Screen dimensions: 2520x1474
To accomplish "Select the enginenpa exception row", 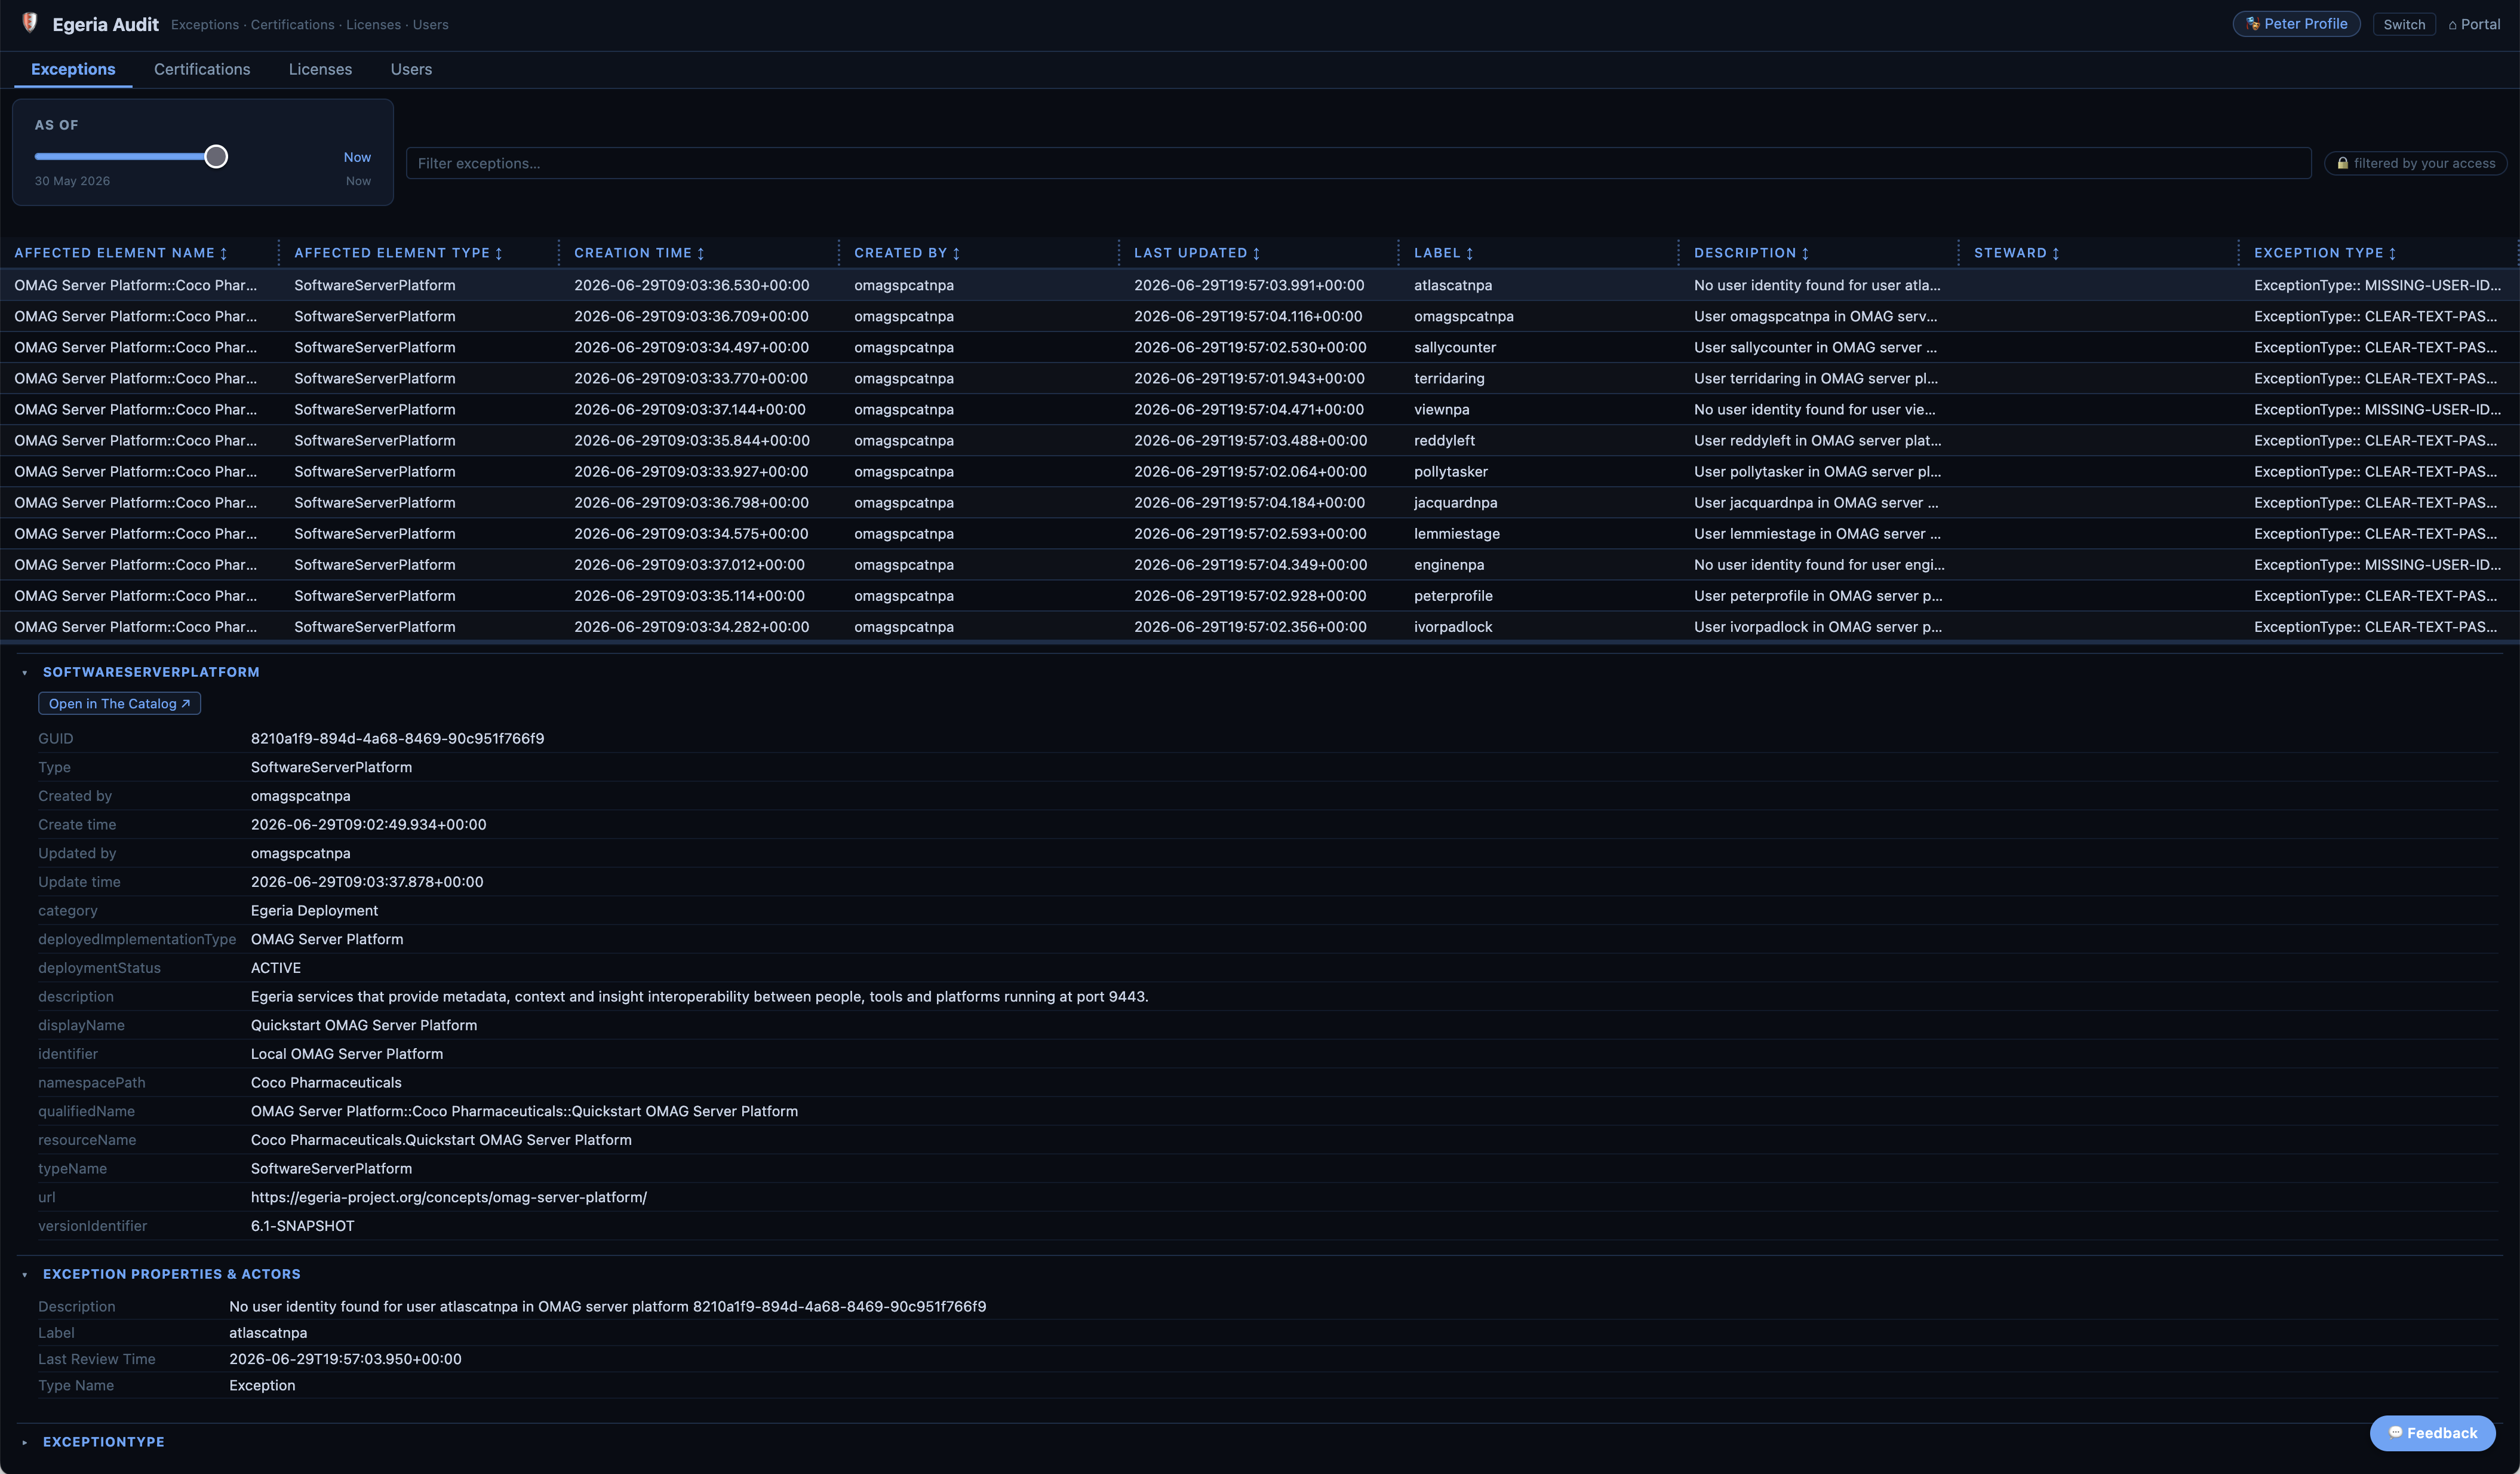I will (1260, 564).
